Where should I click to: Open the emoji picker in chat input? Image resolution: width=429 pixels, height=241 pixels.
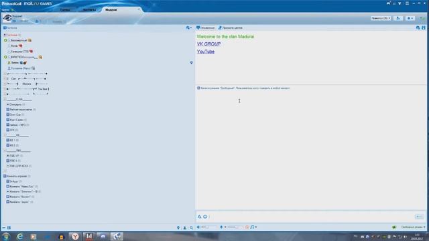pyautogui.click(x=205, y=217)
